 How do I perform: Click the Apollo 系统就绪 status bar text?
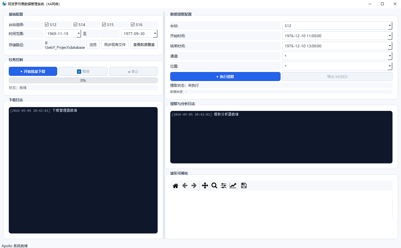click(15, 246)
